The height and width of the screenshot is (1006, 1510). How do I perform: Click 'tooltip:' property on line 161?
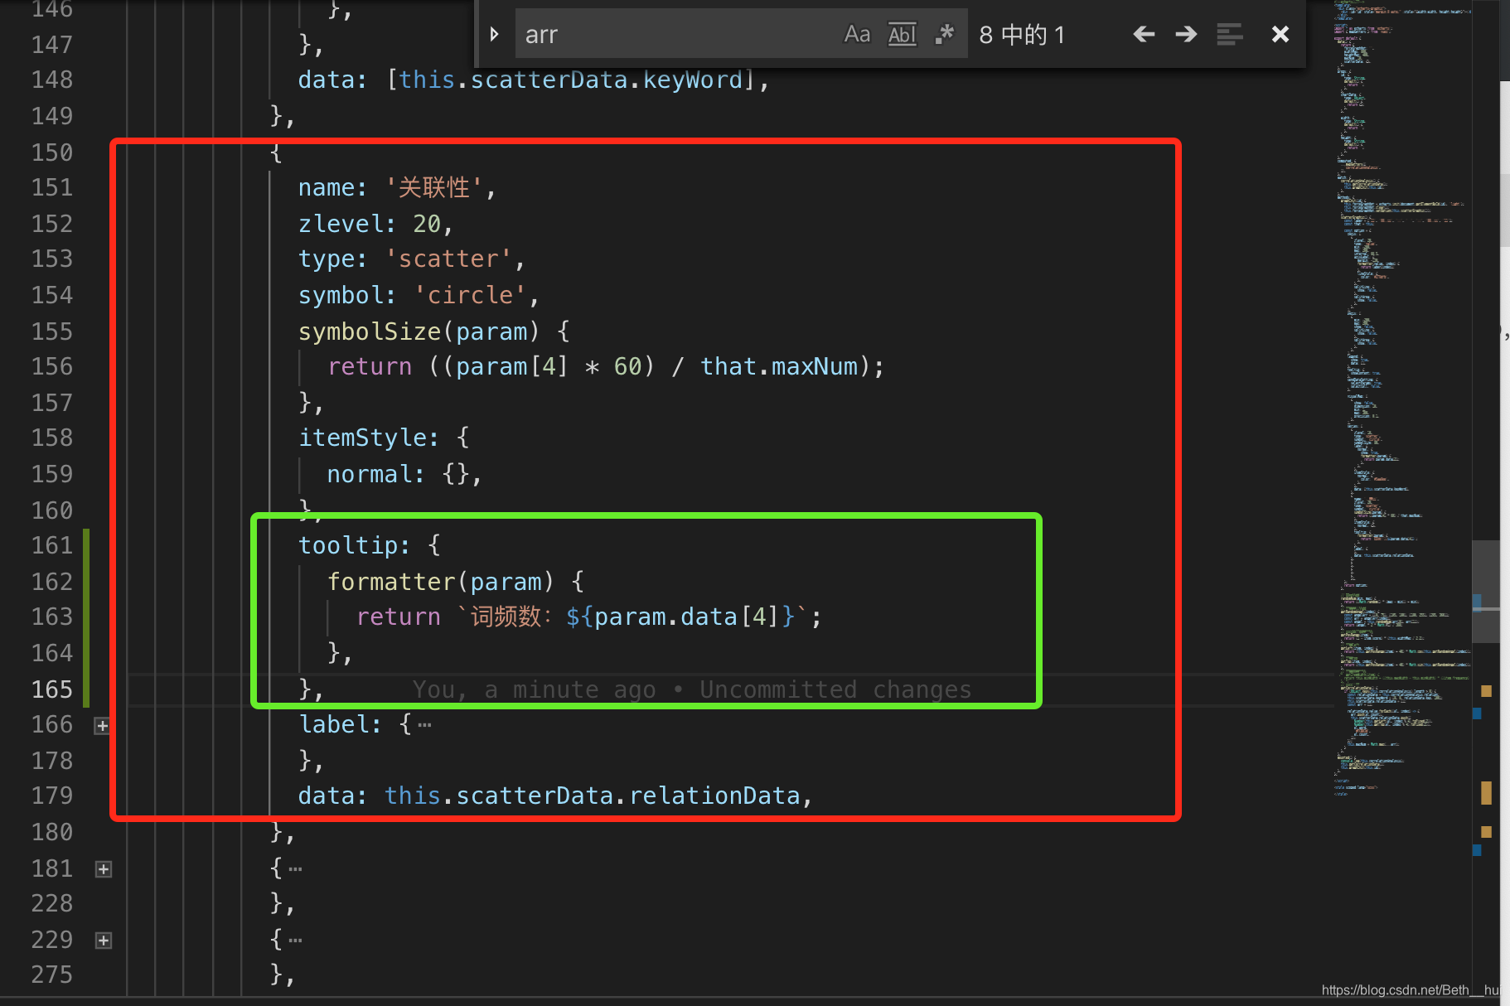[x=354, y=545]
